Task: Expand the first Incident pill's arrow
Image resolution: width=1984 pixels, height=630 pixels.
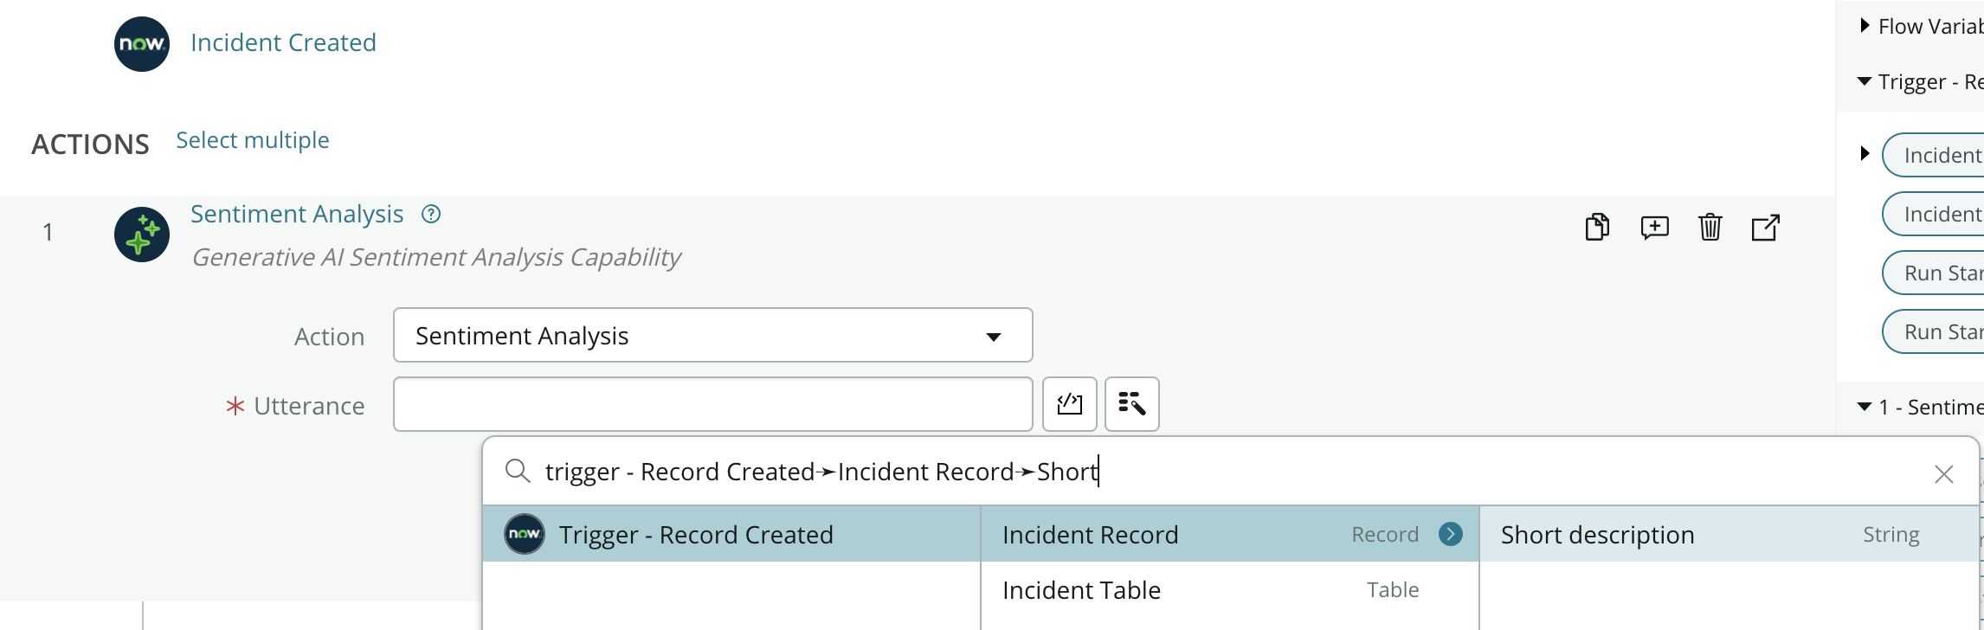Action: (x=1865, y=154)
